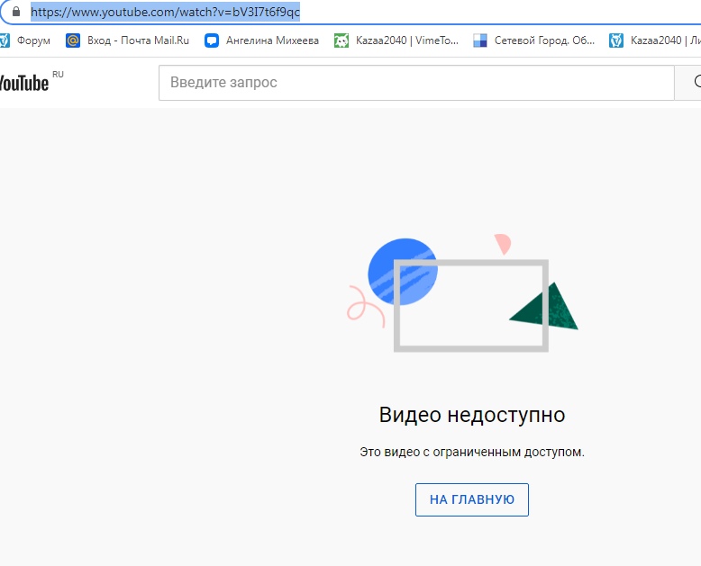Open the Kazaa2040 | VimeTo... bookmark
Image resolution: width=701 pixels, height=566 pixels.
pos(406,40)
